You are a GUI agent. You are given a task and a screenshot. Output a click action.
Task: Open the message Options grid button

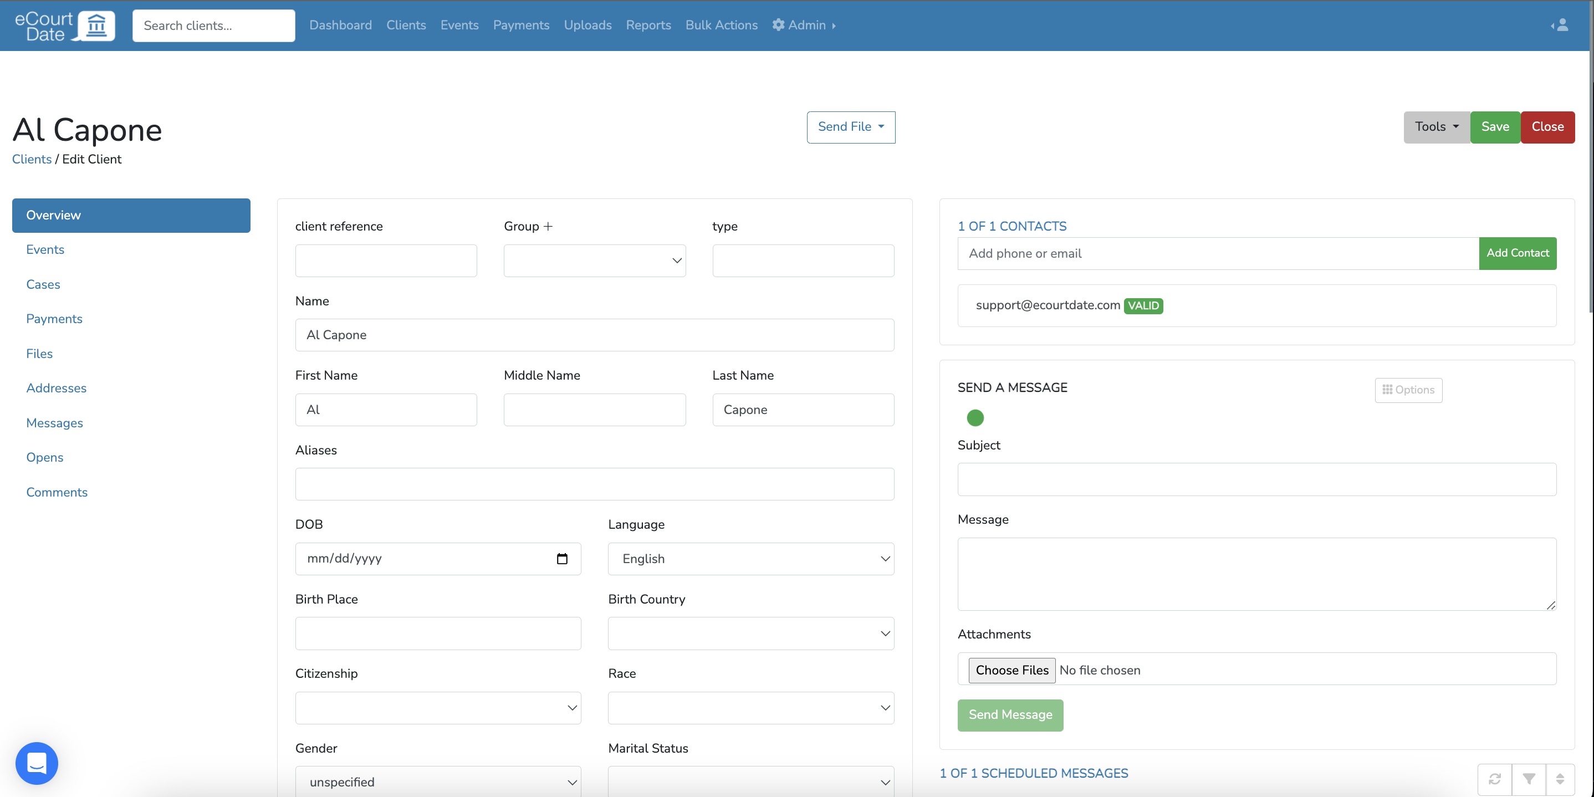coord(1408,390)
